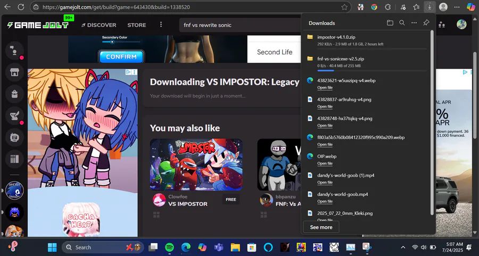
Task: Open the storefront icon in left sidebar
Action: point(14,72)
